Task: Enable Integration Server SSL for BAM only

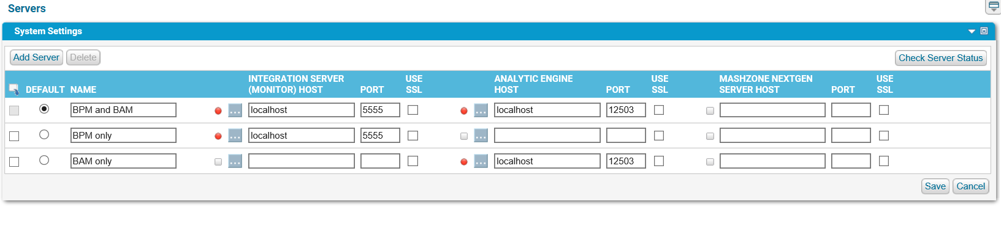Action: click(x=413, y=161)
